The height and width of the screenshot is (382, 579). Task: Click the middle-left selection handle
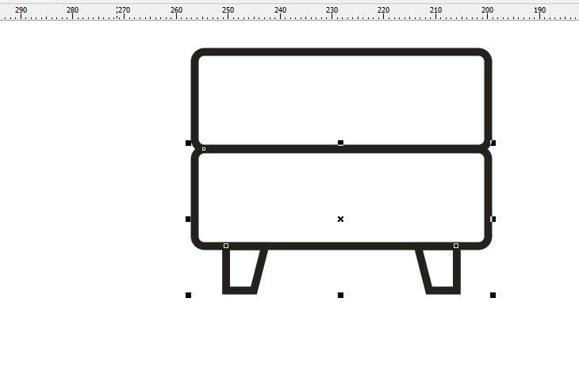(188, 220)
